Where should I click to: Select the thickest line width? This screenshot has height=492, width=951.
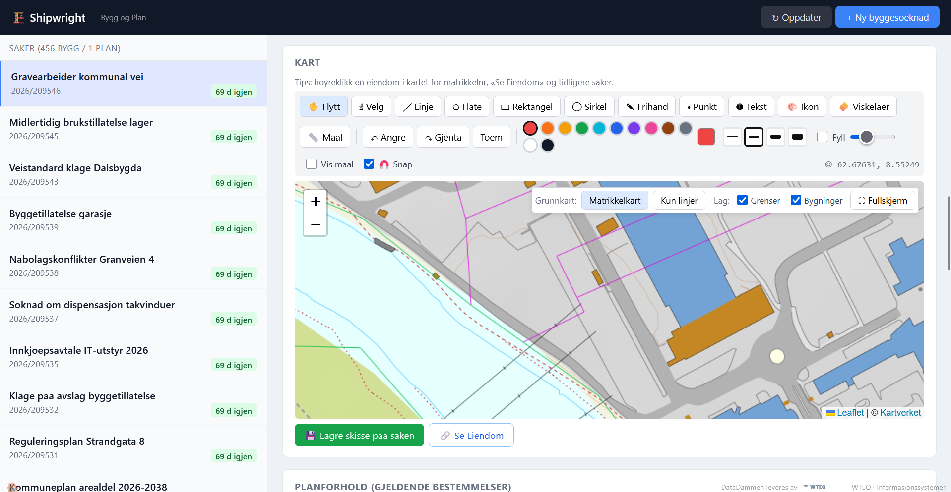pyautogui.click(x=797, y=137)
